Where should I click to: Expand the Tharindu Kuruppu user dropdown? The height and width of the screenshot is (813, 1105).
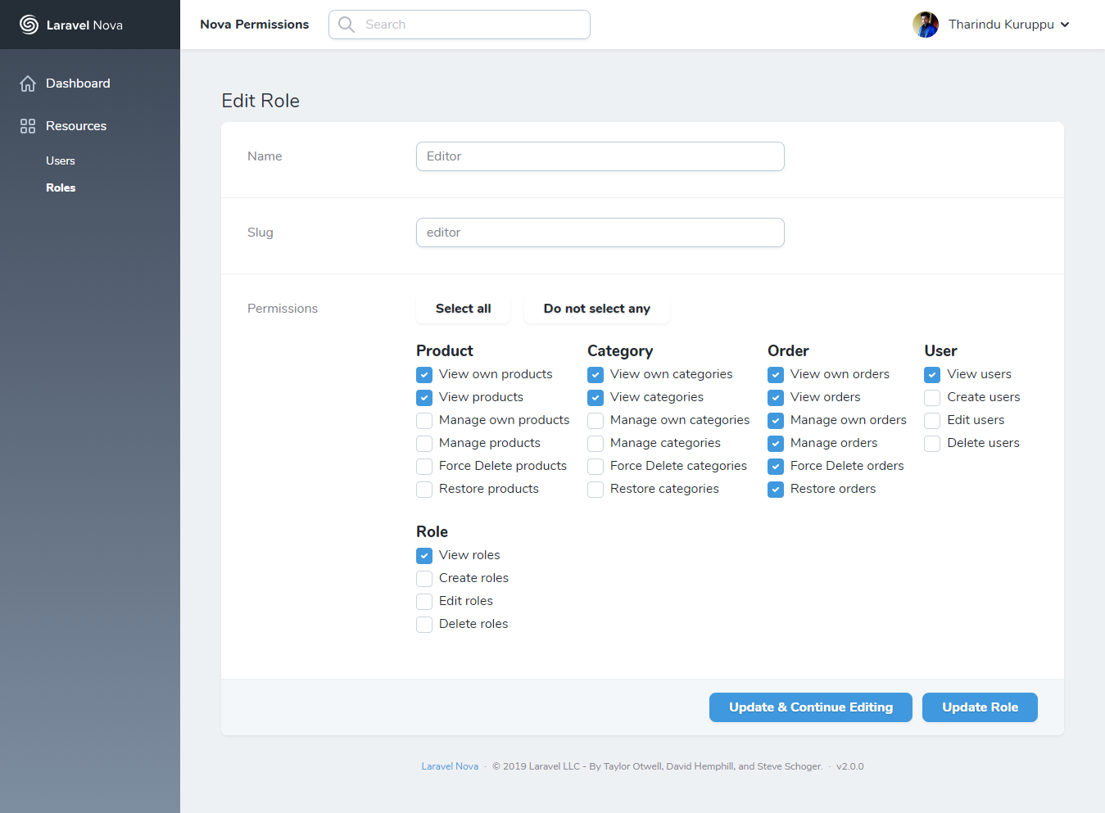pos(1064,25)
